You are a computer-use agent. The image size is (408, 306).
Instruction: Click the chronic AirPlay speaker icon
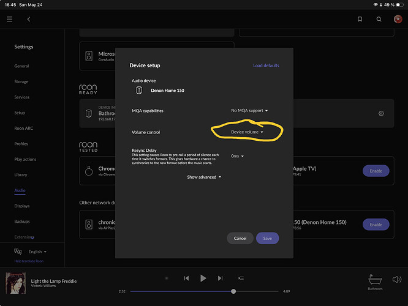pyautogui.click(x=89, y=225)
